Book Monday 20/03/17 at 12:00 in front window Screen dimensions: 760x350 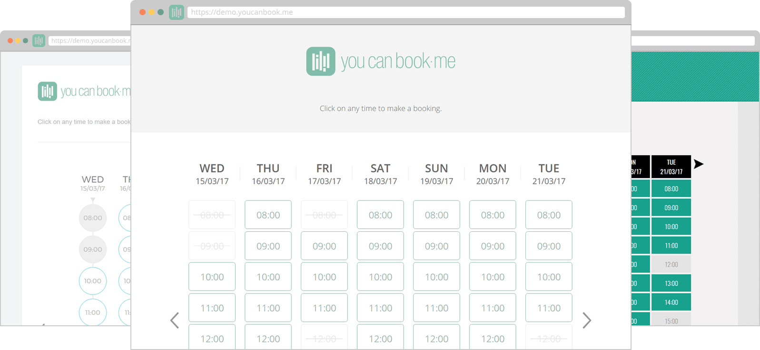pyautogui.click(x=493, y=337)
